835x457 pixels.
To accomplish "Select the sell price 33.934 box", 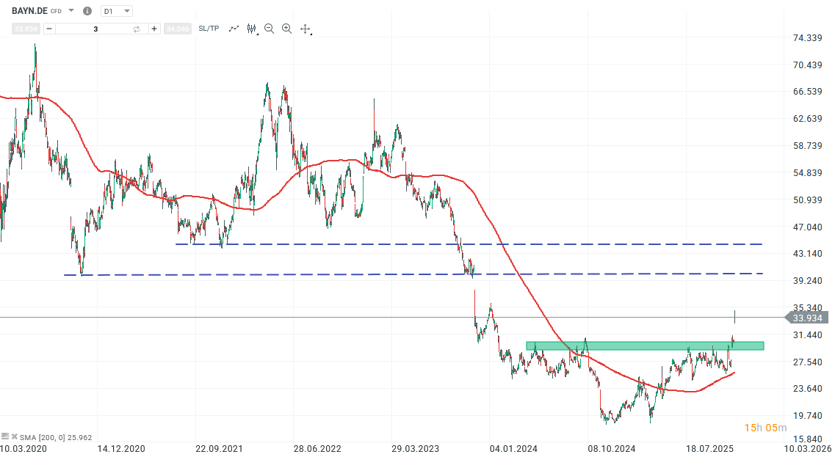I will click(x=24, y=28).
